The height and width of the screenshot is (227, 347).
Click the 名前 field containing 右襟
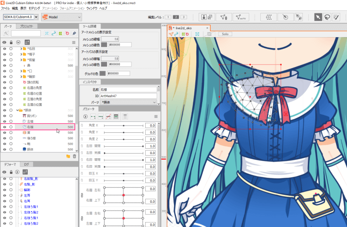click(x=128, y=90)
